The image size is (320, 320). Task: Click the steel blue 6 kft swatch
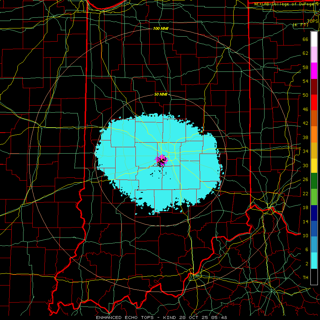tap(314, 245)
